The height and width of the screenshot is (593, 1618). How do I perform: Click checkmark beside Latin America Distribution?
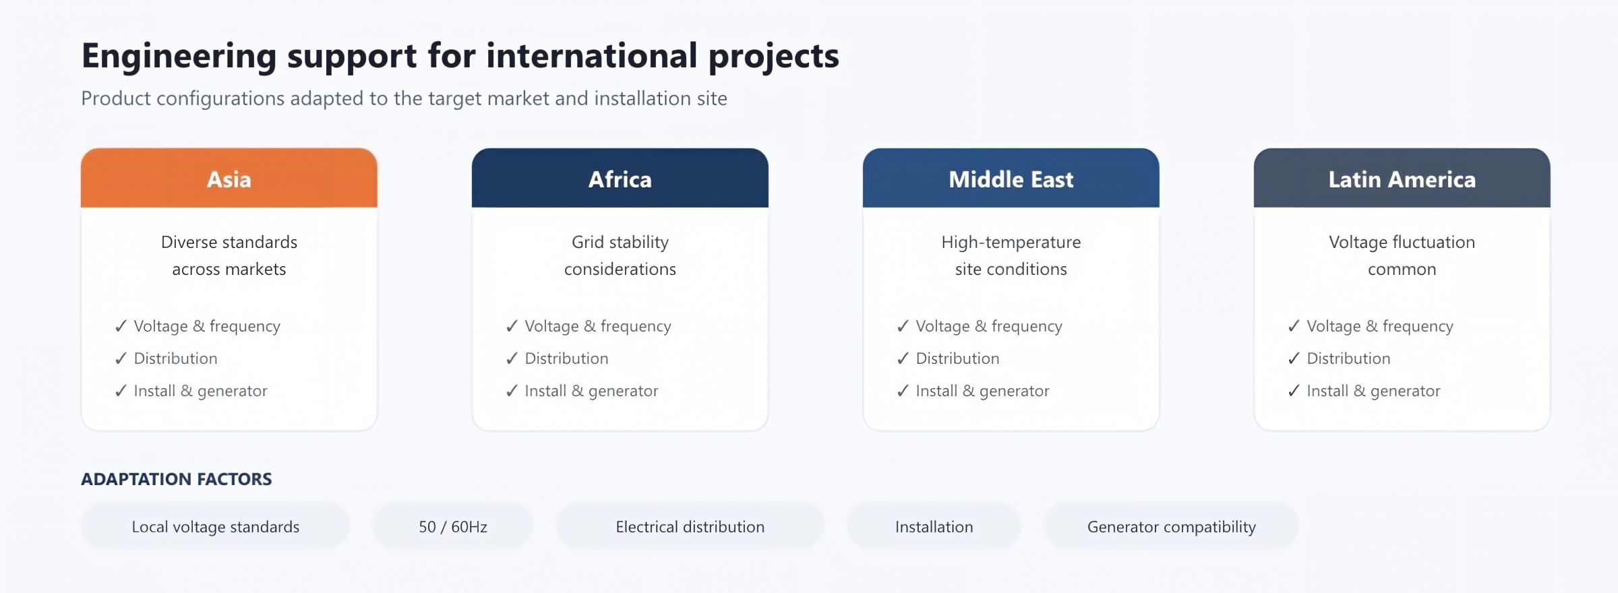point(1294,358)
